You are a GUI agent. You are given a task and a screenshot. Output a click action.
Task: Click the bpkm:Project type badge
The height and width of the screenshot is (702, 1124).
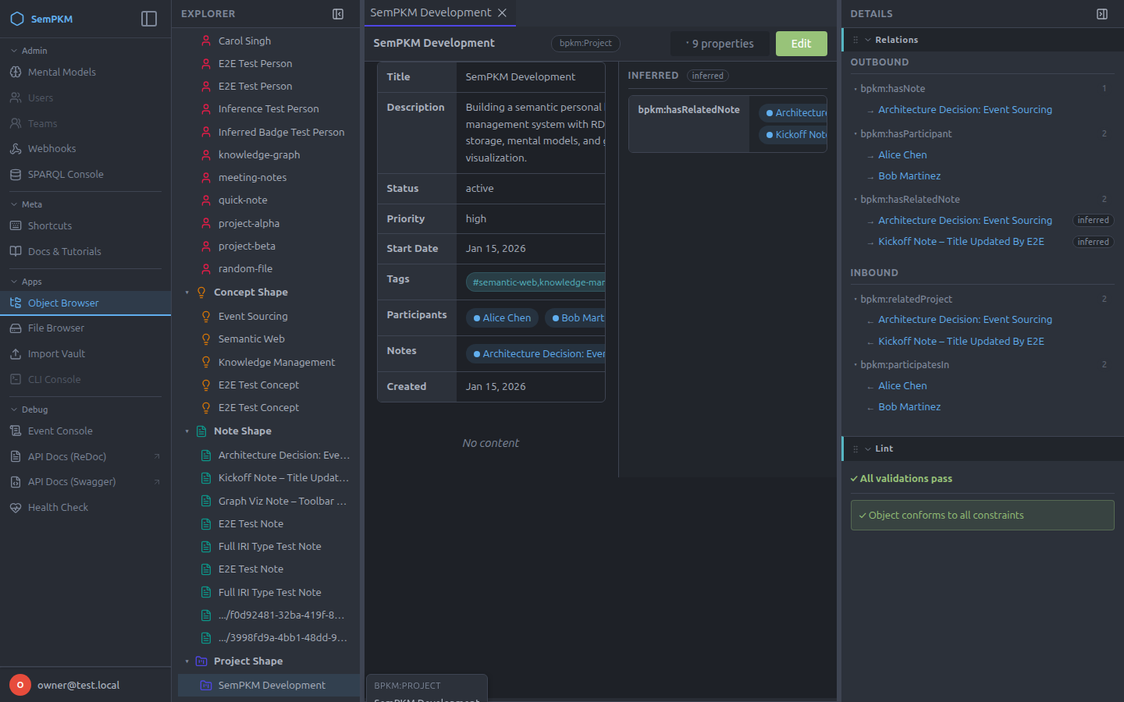pyautogui.click(x=585, y=44)
